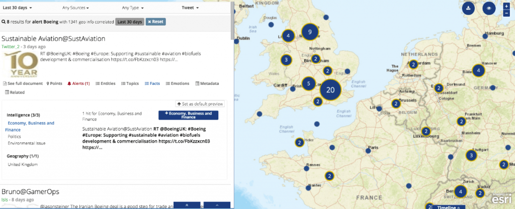This screenshot has height=209, width=515.
Task: Open the Any Sources dropdown
Action: (x=75, y=8)
